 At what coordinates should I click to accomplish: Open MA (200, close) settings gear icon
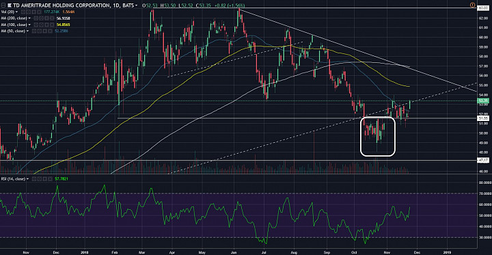41,18
